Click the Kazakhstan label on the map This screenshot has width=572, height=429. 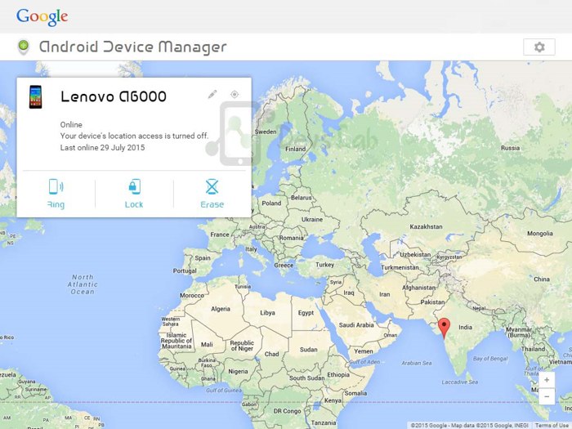coord(426,226)
